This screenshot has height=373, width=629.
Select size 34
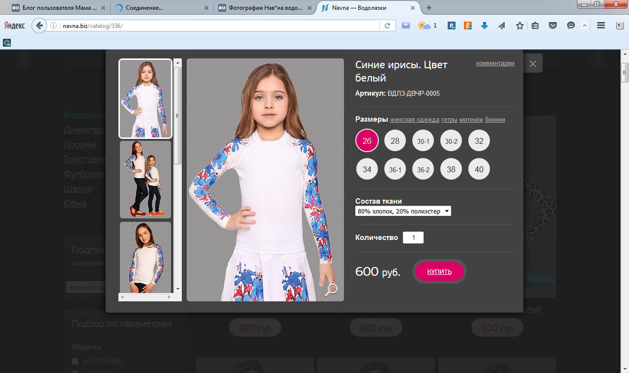[x=367, y=169]
